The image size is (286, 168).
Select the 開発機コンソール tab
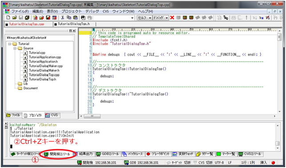(57, 154)
